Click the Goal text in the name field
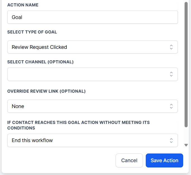Viewport: 191px width, 175px height. click(x=17, y=17)
